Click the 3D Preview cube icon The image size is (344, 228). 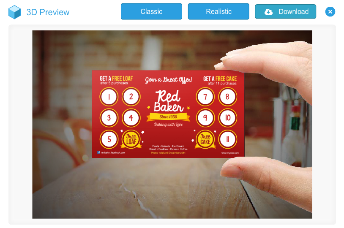pyautogui.click(x=14, y=12)
